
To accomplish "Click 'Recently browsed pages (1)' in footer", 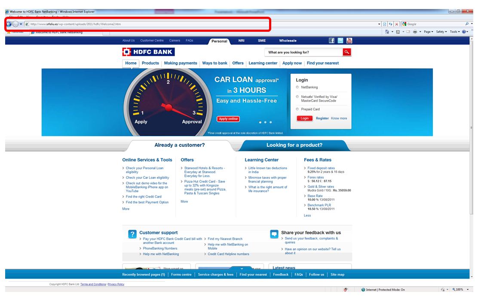I will point(144,275).
